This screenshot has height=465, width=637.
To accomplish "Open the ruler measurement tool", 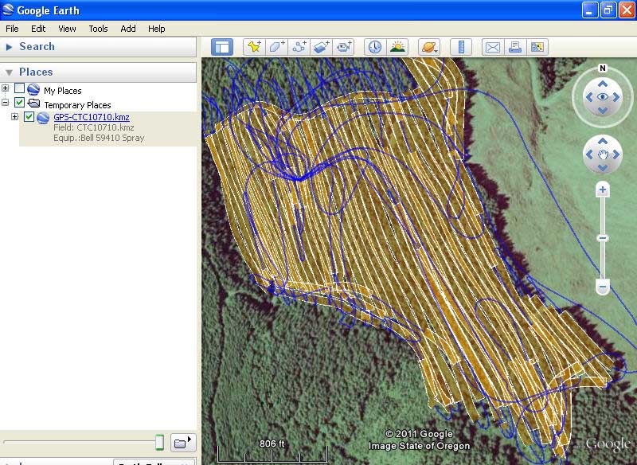I will (462, 47).
